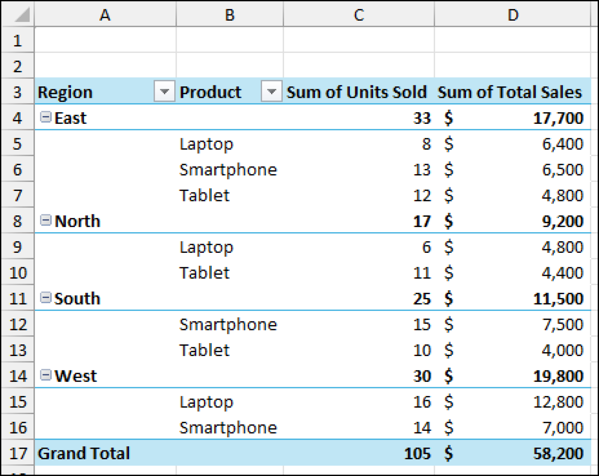Select the Smartphone cell under South
Image resolution: width=599 pixels, height=476 pixels.
point(228,324)
